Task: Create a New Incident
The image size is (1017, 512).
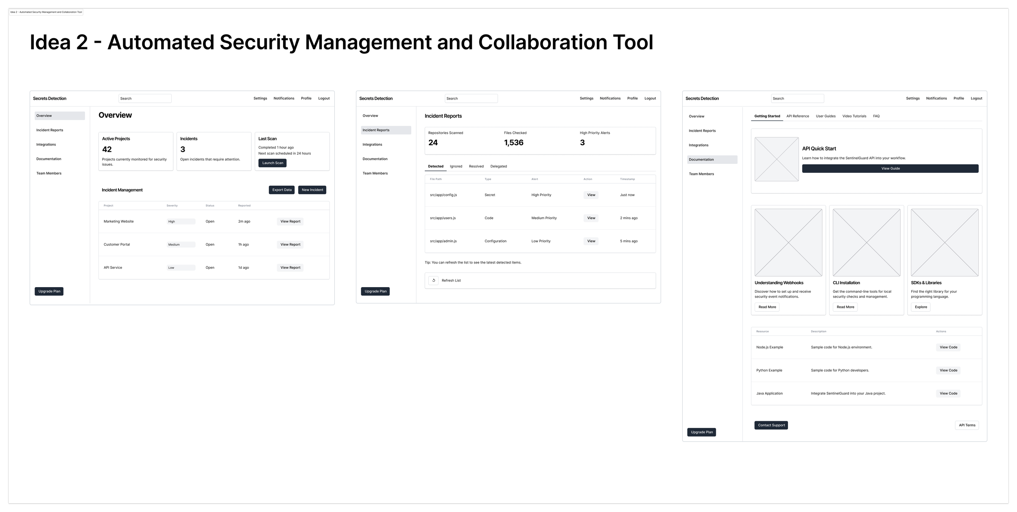Action: point(312,190)
